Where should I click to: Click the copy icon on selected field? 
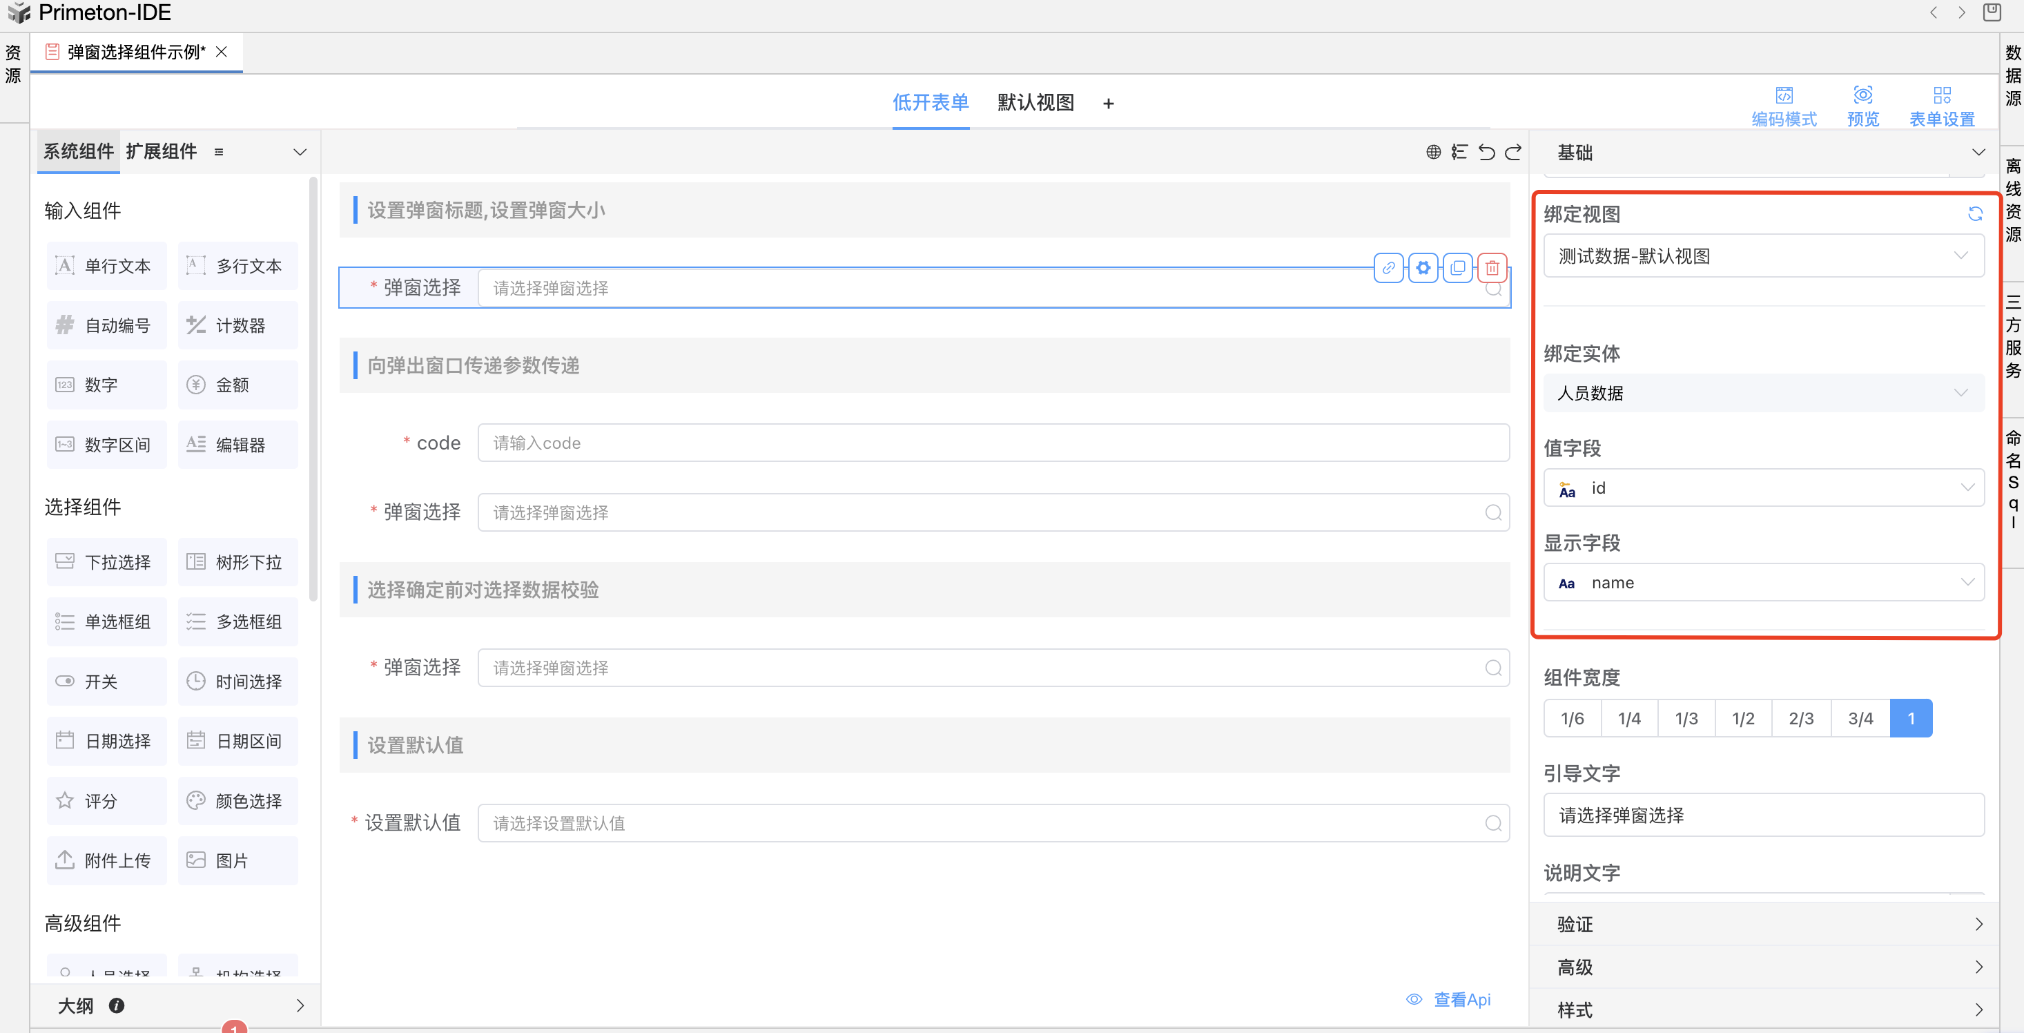[1457, 268]
